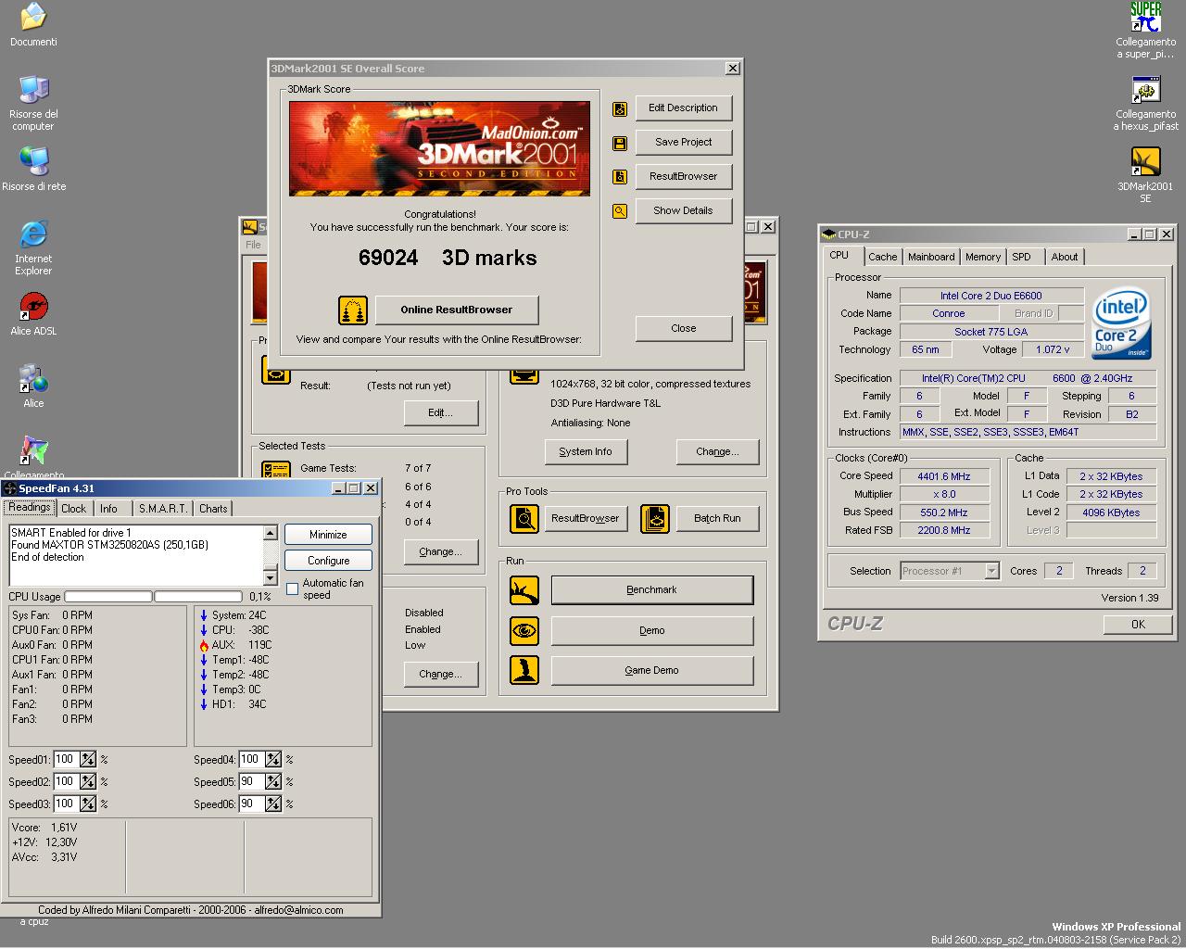The image size is (1186, 949).
Task: Click the project Edit... button
Action: point(440,413)
